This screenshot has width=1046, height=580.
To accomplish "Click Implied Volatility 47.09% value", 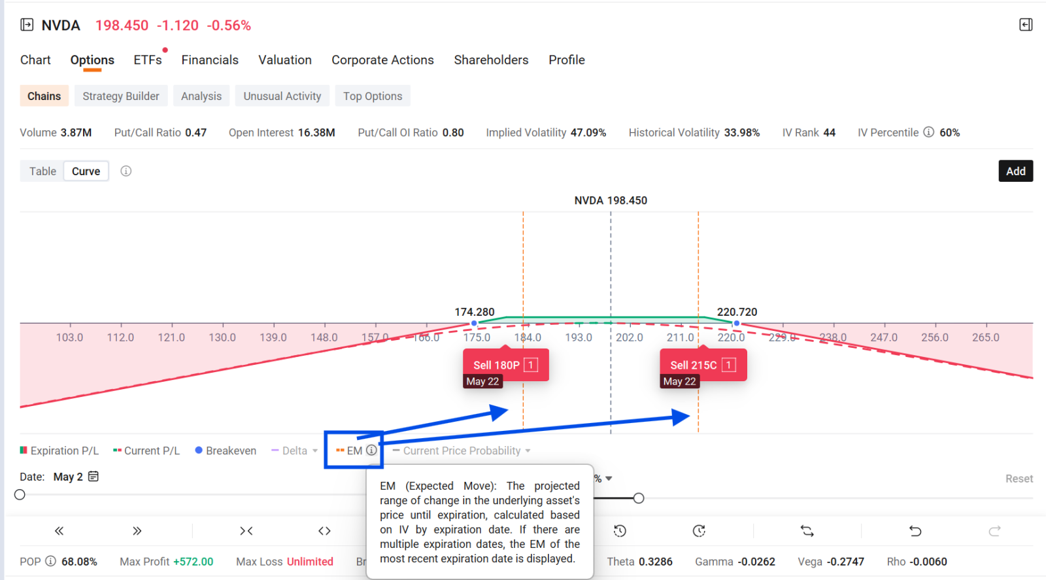I will (x=588, y=132).
